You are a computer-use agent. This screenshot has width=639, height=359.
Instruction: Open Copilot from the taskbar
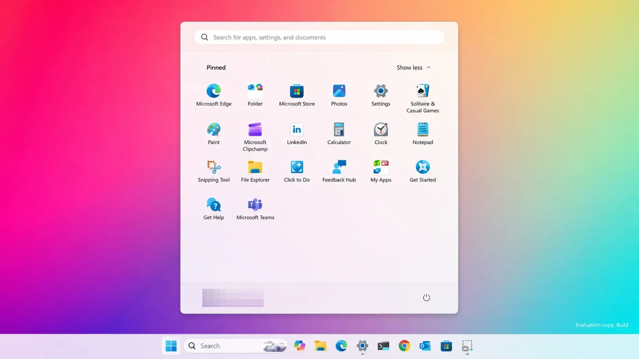300,346
